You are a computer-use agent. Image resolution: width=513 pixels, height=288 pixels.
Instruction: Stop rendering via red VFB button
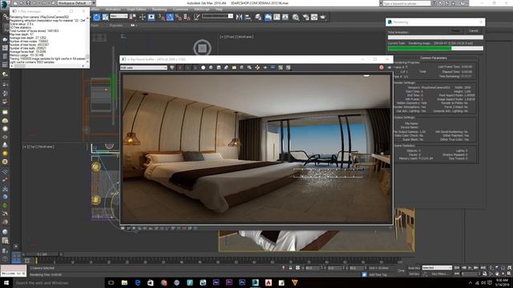[382, 67]
